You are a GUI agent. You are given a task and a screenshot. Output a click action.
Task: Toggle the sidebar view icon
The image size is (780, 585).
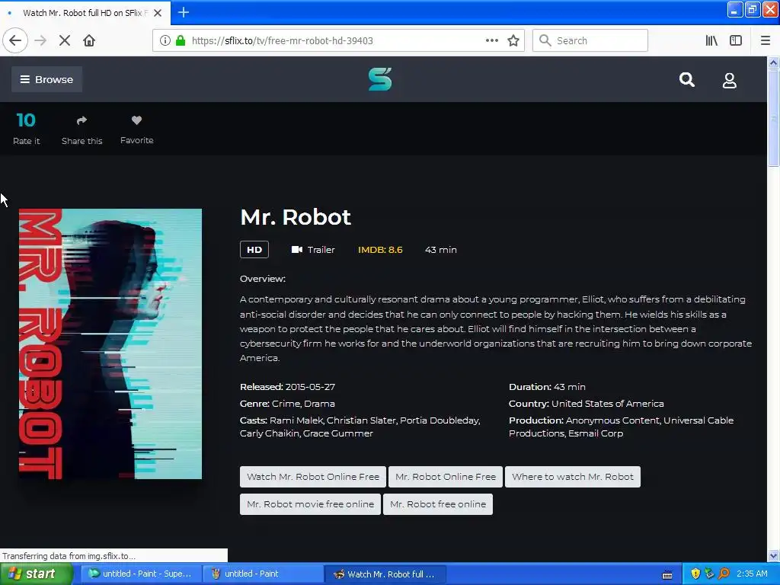coord(736,40)
